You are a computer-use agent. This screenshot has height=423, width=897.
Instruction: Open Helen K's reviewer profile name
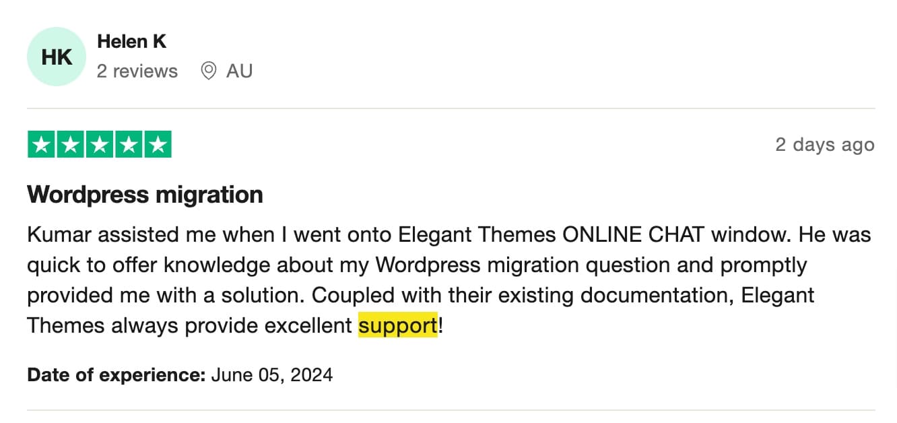[131, 41]
